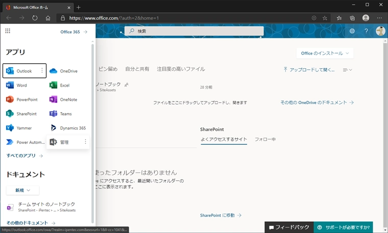Add page to favorites star
The image size is (388, 233).
click(x=325, y=18)
